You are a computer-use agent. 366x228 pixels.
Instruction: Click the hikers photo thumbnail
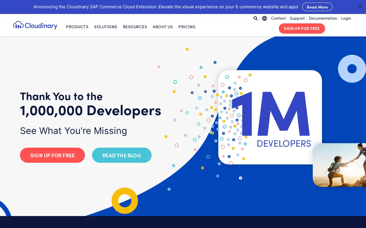(x=339, y=165)
